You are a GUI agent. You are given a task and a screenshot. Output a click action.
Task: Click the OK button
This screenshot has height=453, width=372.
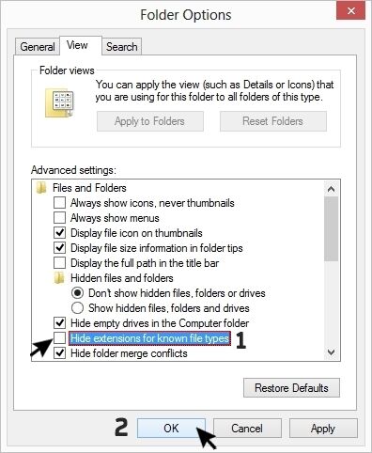[171, 429]
